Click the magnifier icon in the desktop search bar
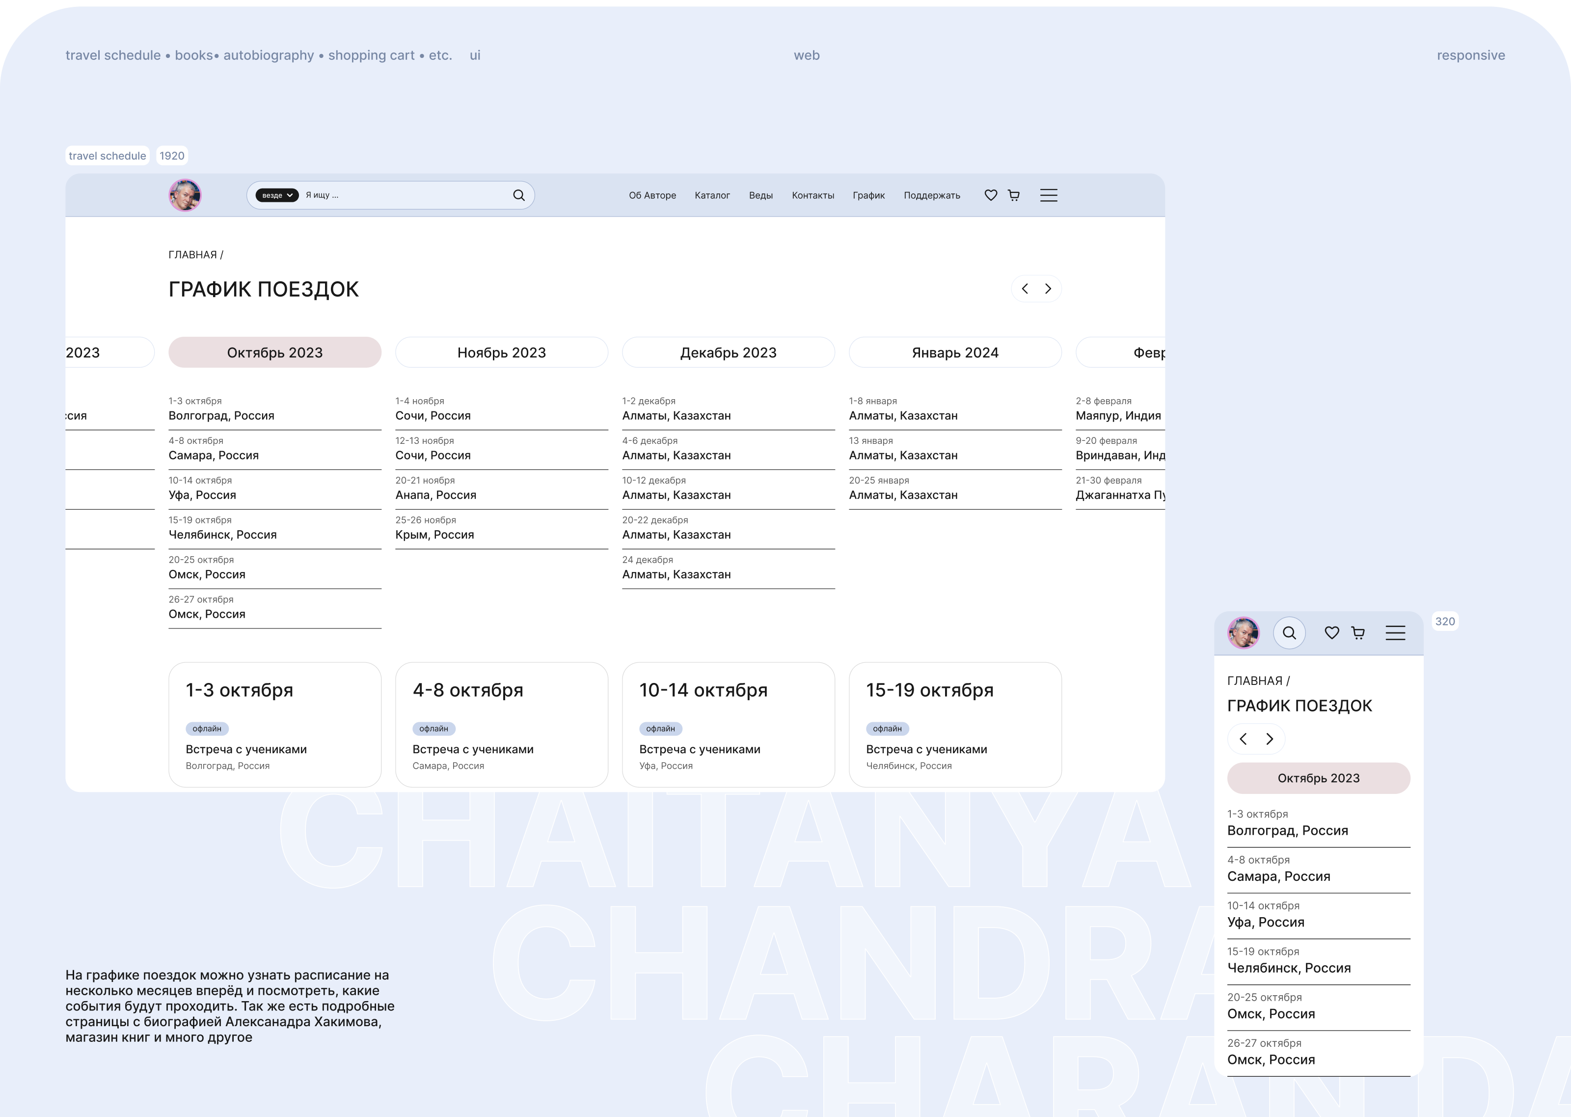Viewport: 1571px width, 1117px height. (x=519, y=195)
